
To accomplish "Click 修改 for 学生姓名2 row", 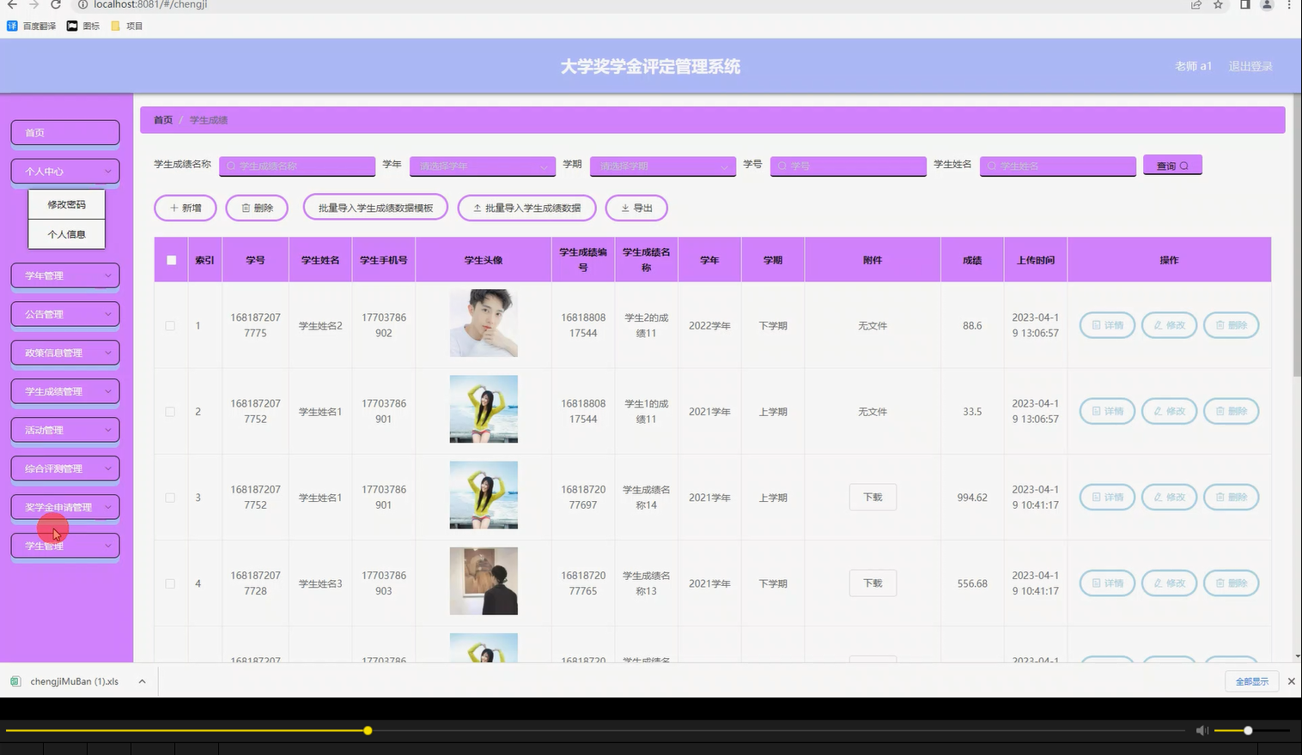I will 1169,325.
